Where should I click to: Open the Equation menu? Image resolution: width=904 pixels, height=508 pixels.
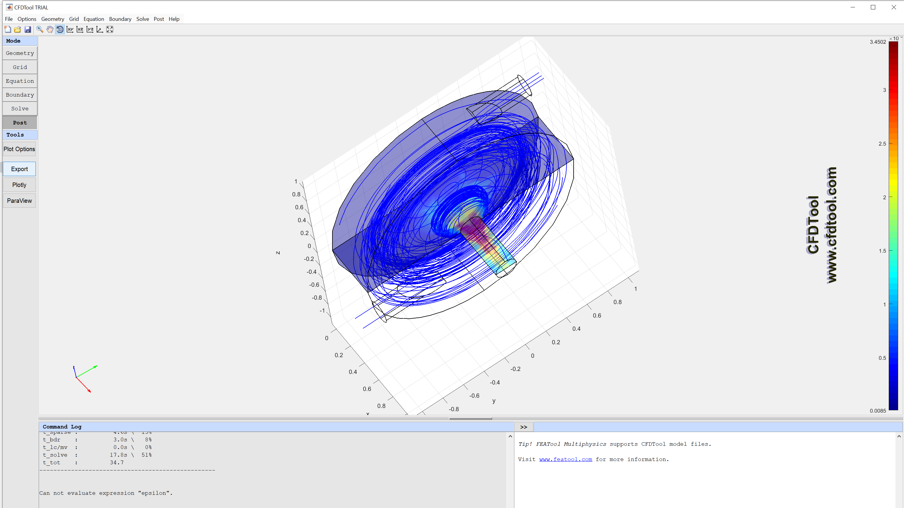(x=94, y=19)
